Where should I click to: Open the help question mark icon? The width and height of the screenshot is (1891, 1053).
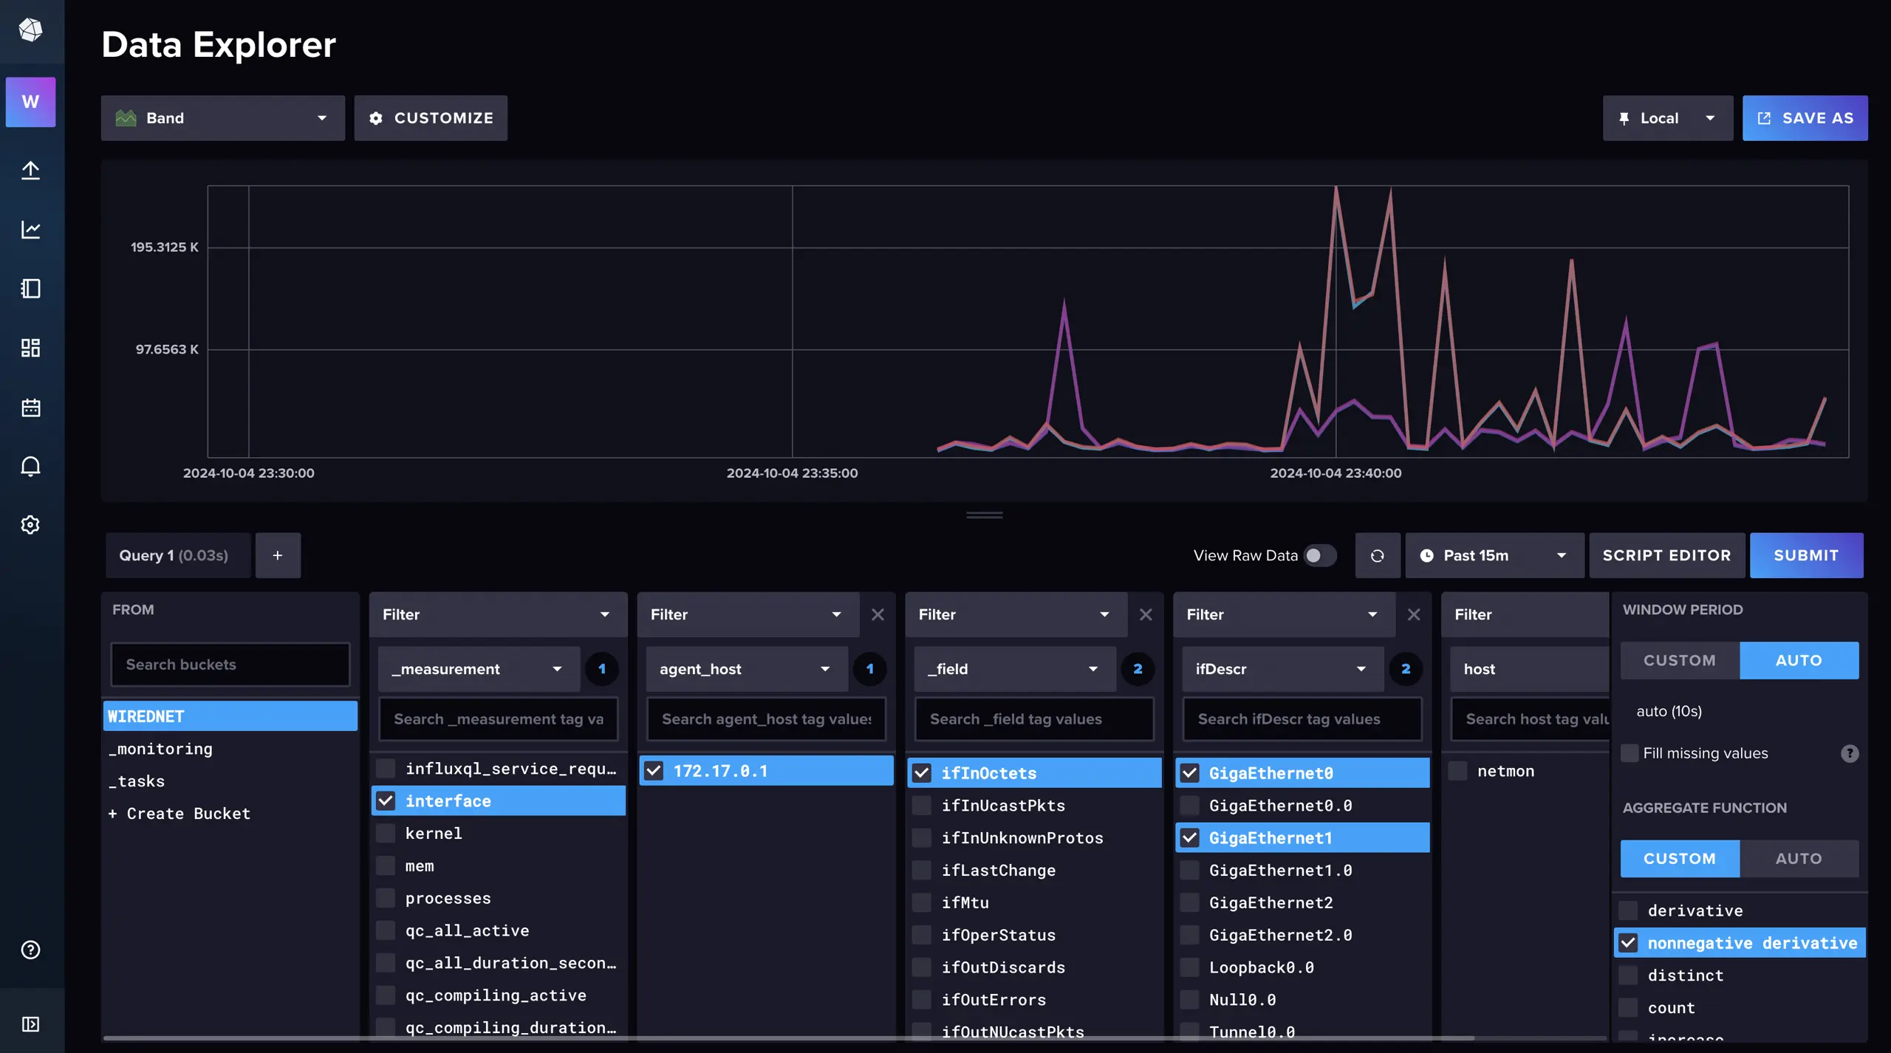(x=30, y=950)
